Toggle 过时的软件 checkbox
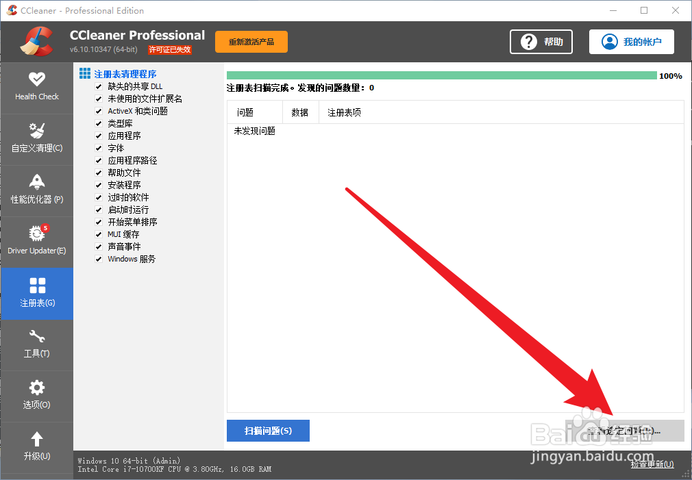Image resolution: width=692 pixels, height=480 pixels. (99, 198)
